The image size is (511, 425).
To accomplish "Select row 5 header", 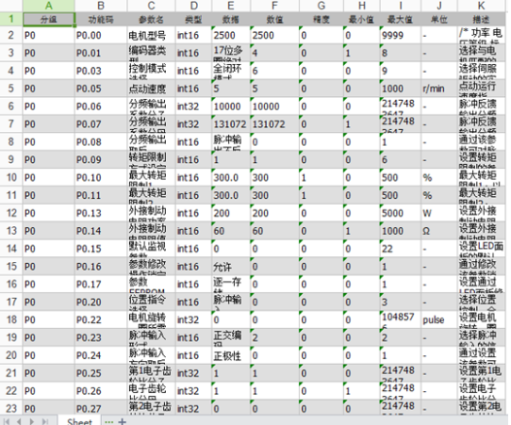I will (x=11, y=89).
